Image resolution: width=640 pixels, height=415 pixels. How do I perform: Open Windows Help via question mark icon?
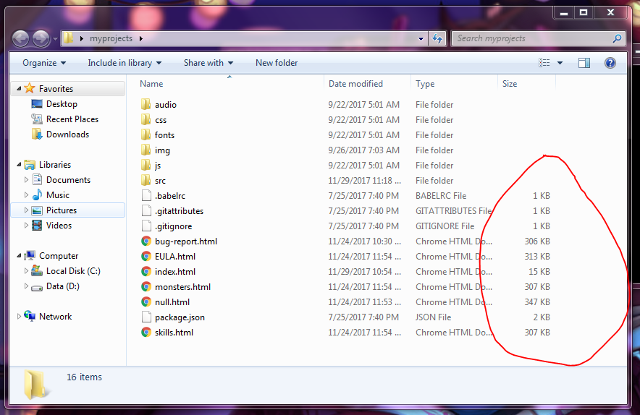tap(610, 63)
